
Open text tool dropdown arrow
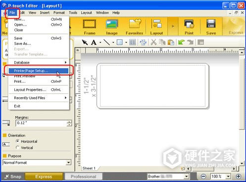click(x=100, y=42)
